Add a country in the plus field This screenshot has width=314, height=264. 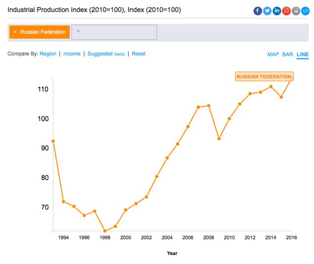coord(114,32)
